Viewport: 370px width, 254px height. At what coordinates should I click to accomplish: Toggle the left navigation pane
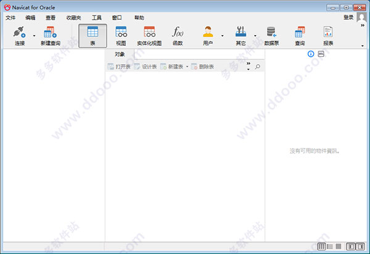coord(351,247)
